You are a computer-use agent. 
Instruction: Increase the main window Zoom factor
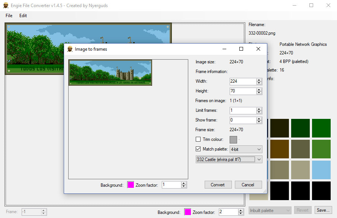[240, 210]
